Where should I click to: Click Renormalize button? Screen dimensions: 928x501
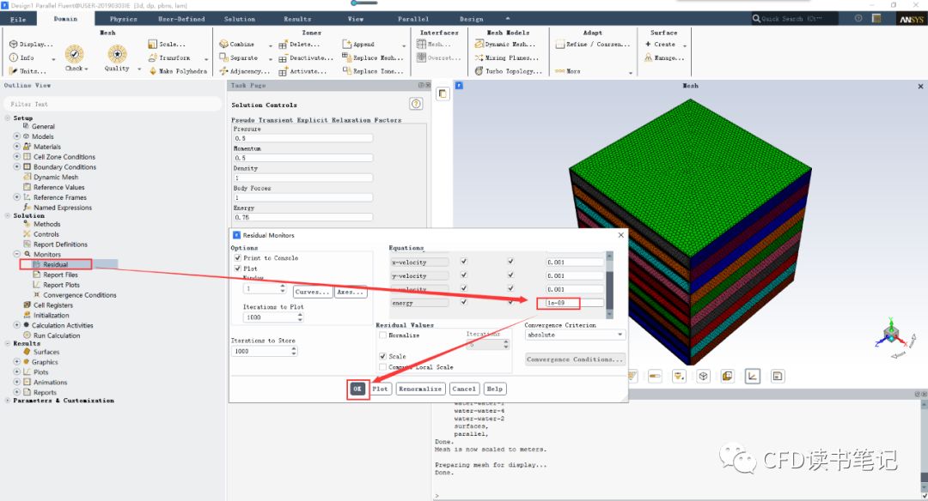[x=420, y=389]
